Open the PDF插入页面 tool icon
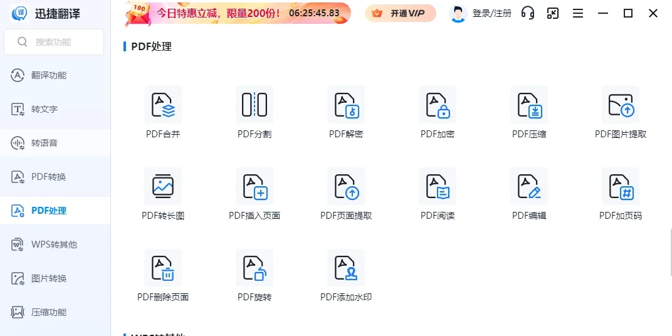The image size is (672, 336). (255, 186)
